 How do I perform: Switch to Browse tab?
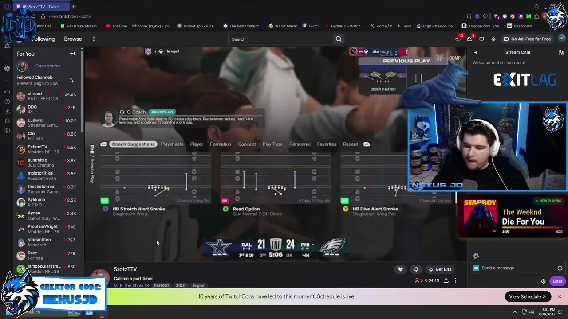click(x=73, y=39)
